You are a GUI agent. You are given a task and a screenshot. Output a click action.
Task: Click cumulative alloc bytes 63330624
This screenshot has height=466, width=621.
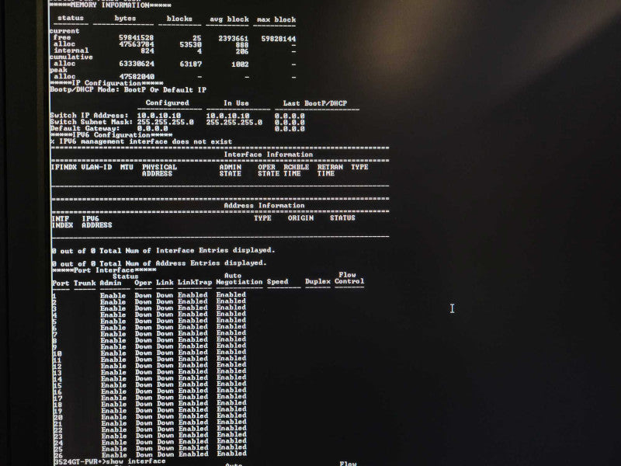(137, 64)
